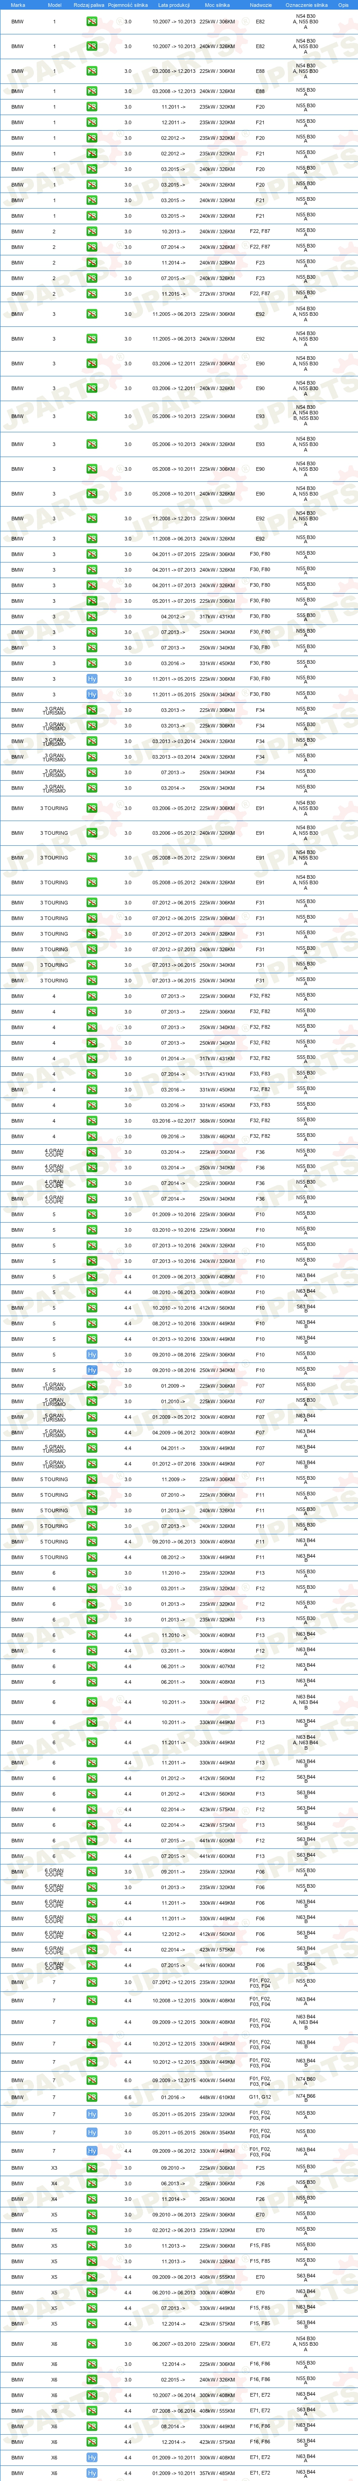Click the 'N74 B66' engine code cell
The image size is (358, 2481).
(x=306, y=2098)
